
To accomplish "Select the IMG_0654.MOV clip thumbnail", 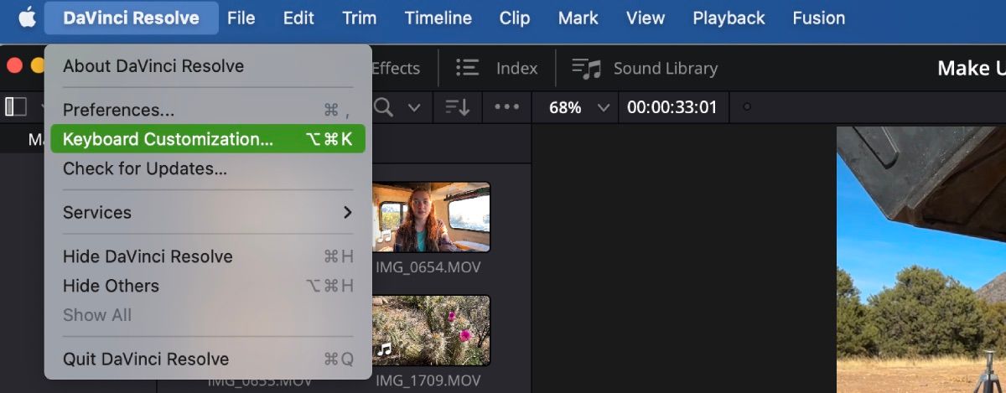I will pyautogui.click(x=431, y=217).
